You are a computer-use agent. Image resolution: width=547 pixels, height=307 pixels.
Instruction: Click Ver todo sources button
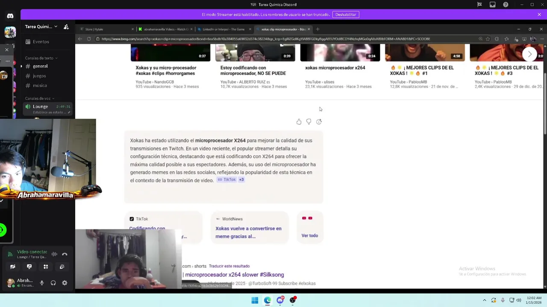pyautogui.click(x=310, y=228)
